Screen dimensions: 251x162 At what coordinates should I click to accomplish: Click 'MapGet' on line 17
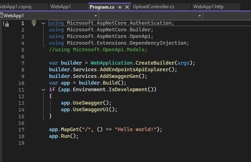coord(70,130)
